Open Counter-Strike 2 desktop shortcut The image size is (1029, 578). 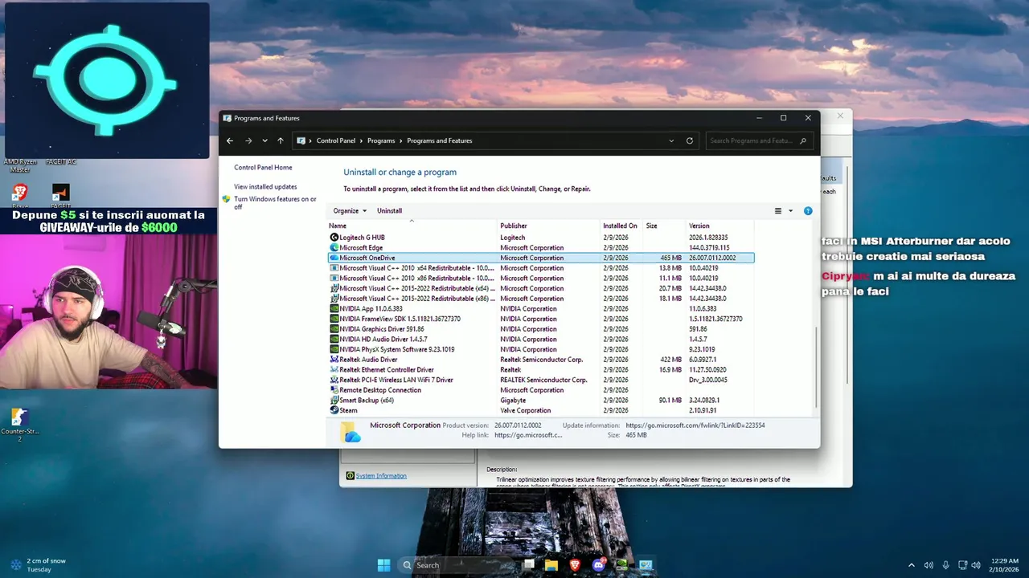pos(20,425)
